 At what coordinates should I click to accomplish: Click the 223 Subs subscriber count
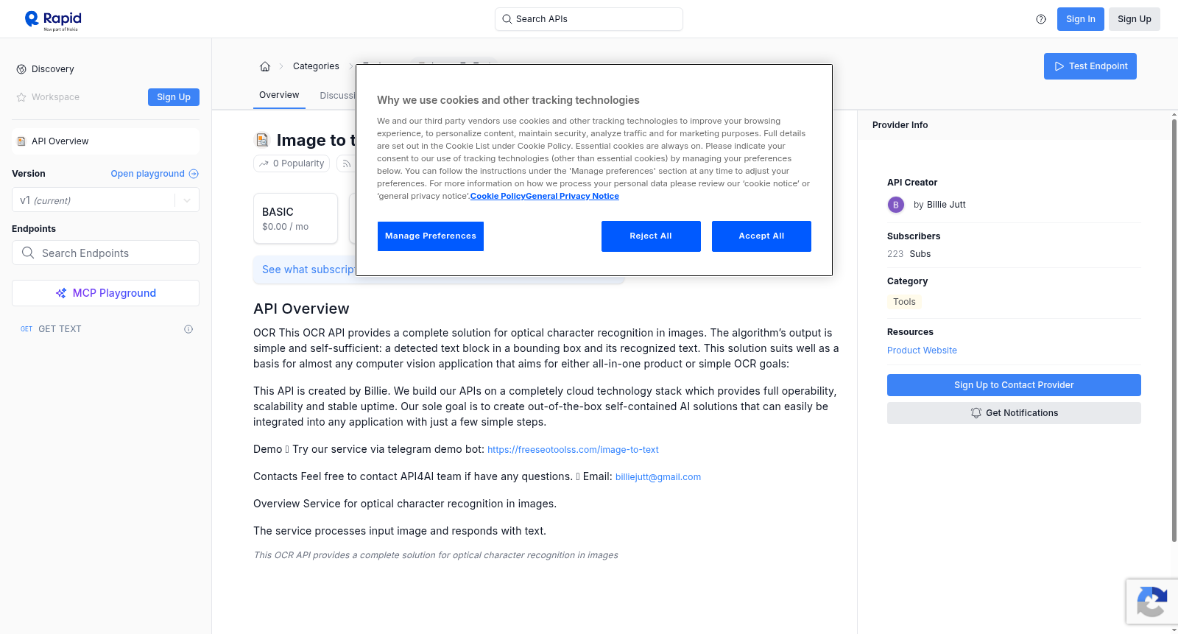click(x=909, y=254)
